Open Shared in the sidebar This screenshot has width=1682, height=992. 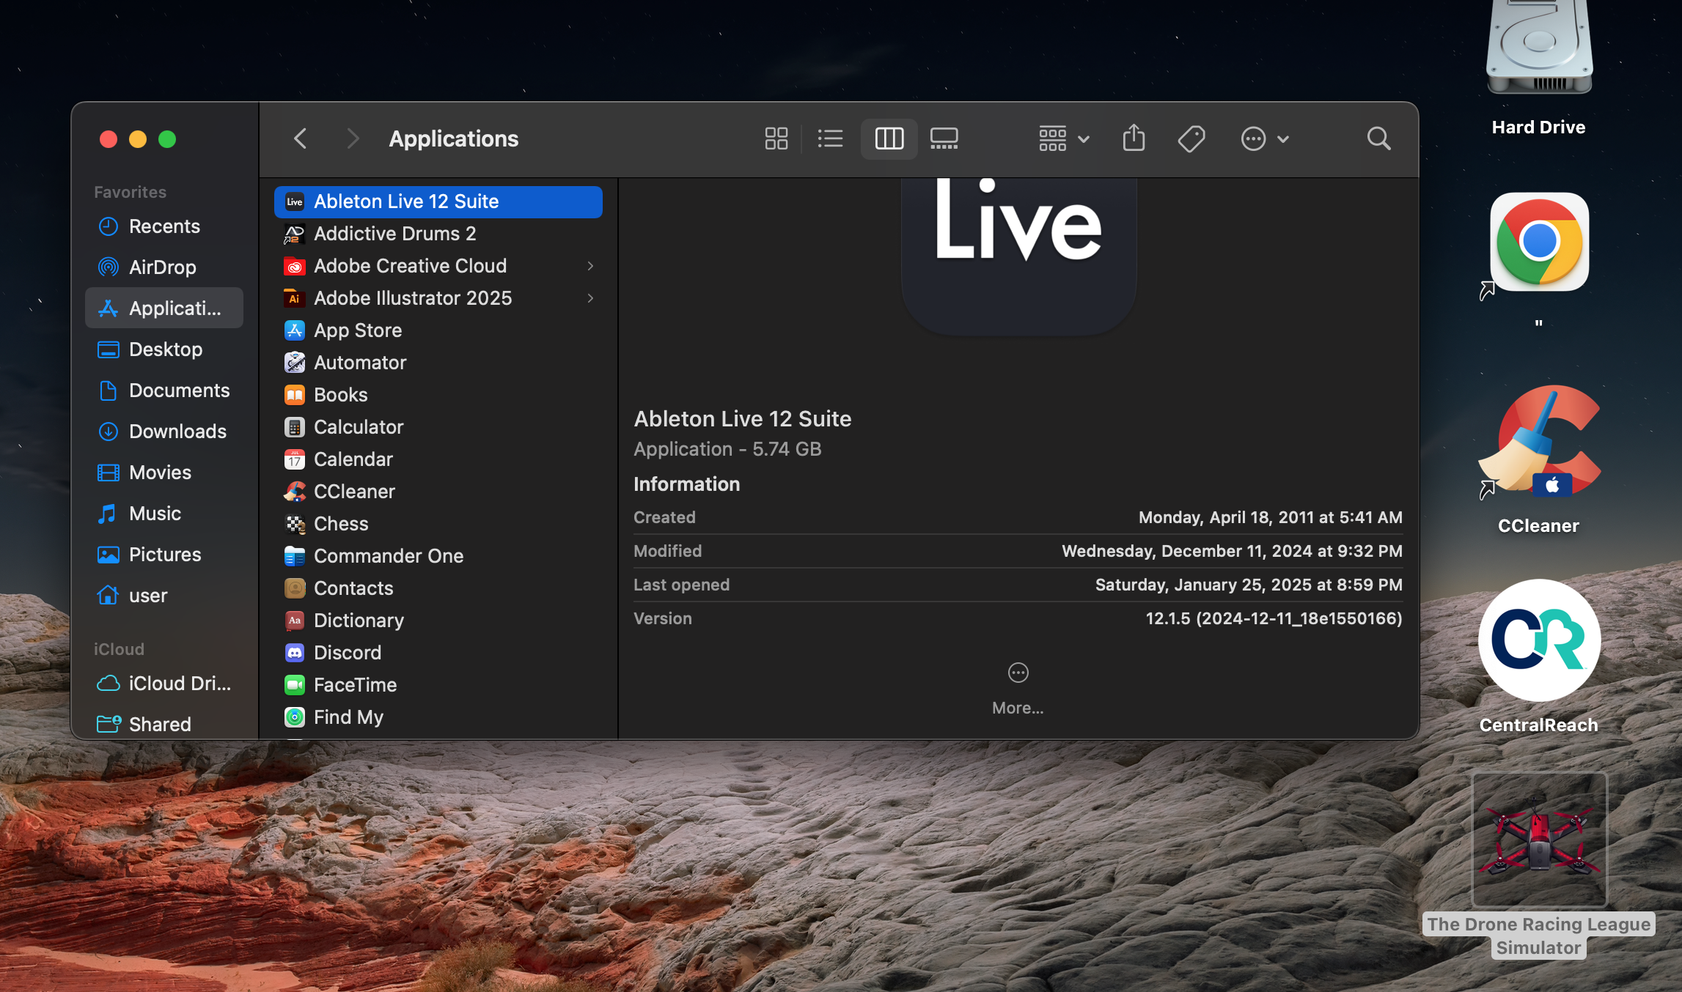click(x=164, y=725)
